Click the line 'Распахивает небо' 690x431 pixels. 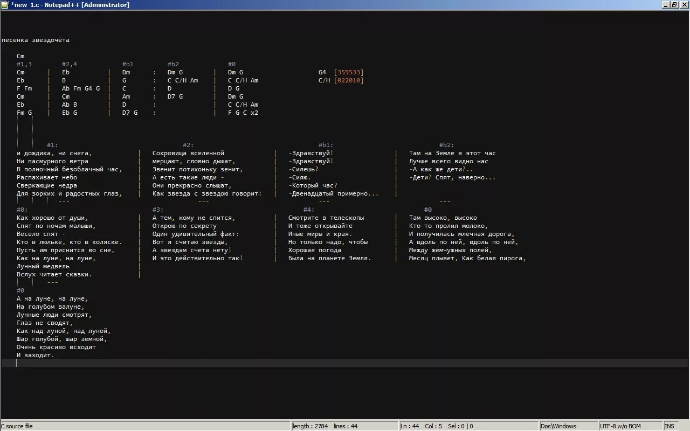(47, 177)
